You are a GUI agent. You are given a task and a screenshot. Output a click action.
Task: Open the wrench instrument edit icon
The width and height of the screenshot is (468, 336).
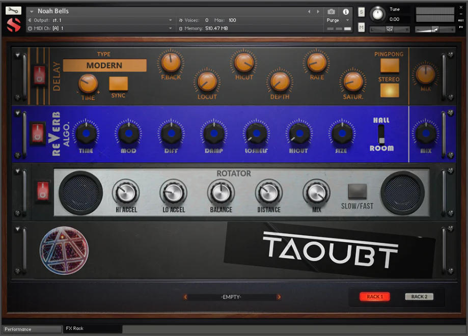pos(13,11)
